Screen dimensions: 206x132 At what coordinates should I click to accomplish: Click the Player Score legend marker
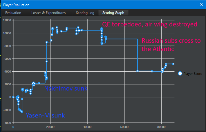point(180,73)
